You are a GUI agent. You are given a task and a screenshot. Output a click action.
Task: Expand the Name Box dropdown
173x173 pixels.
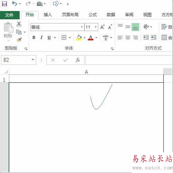pos(33,60)
